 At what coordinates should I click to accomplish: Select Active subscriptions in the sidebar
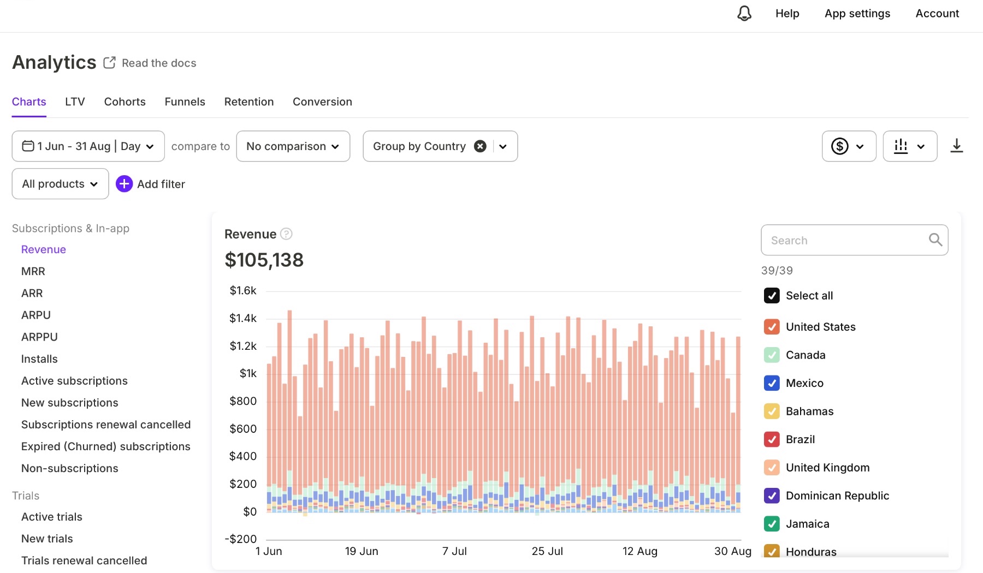(x=74, y=381)
